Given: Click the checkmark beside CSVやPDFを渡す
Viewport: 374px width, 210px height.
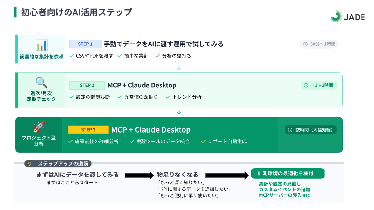Looking at the screenshot, I should coord(71,56).
